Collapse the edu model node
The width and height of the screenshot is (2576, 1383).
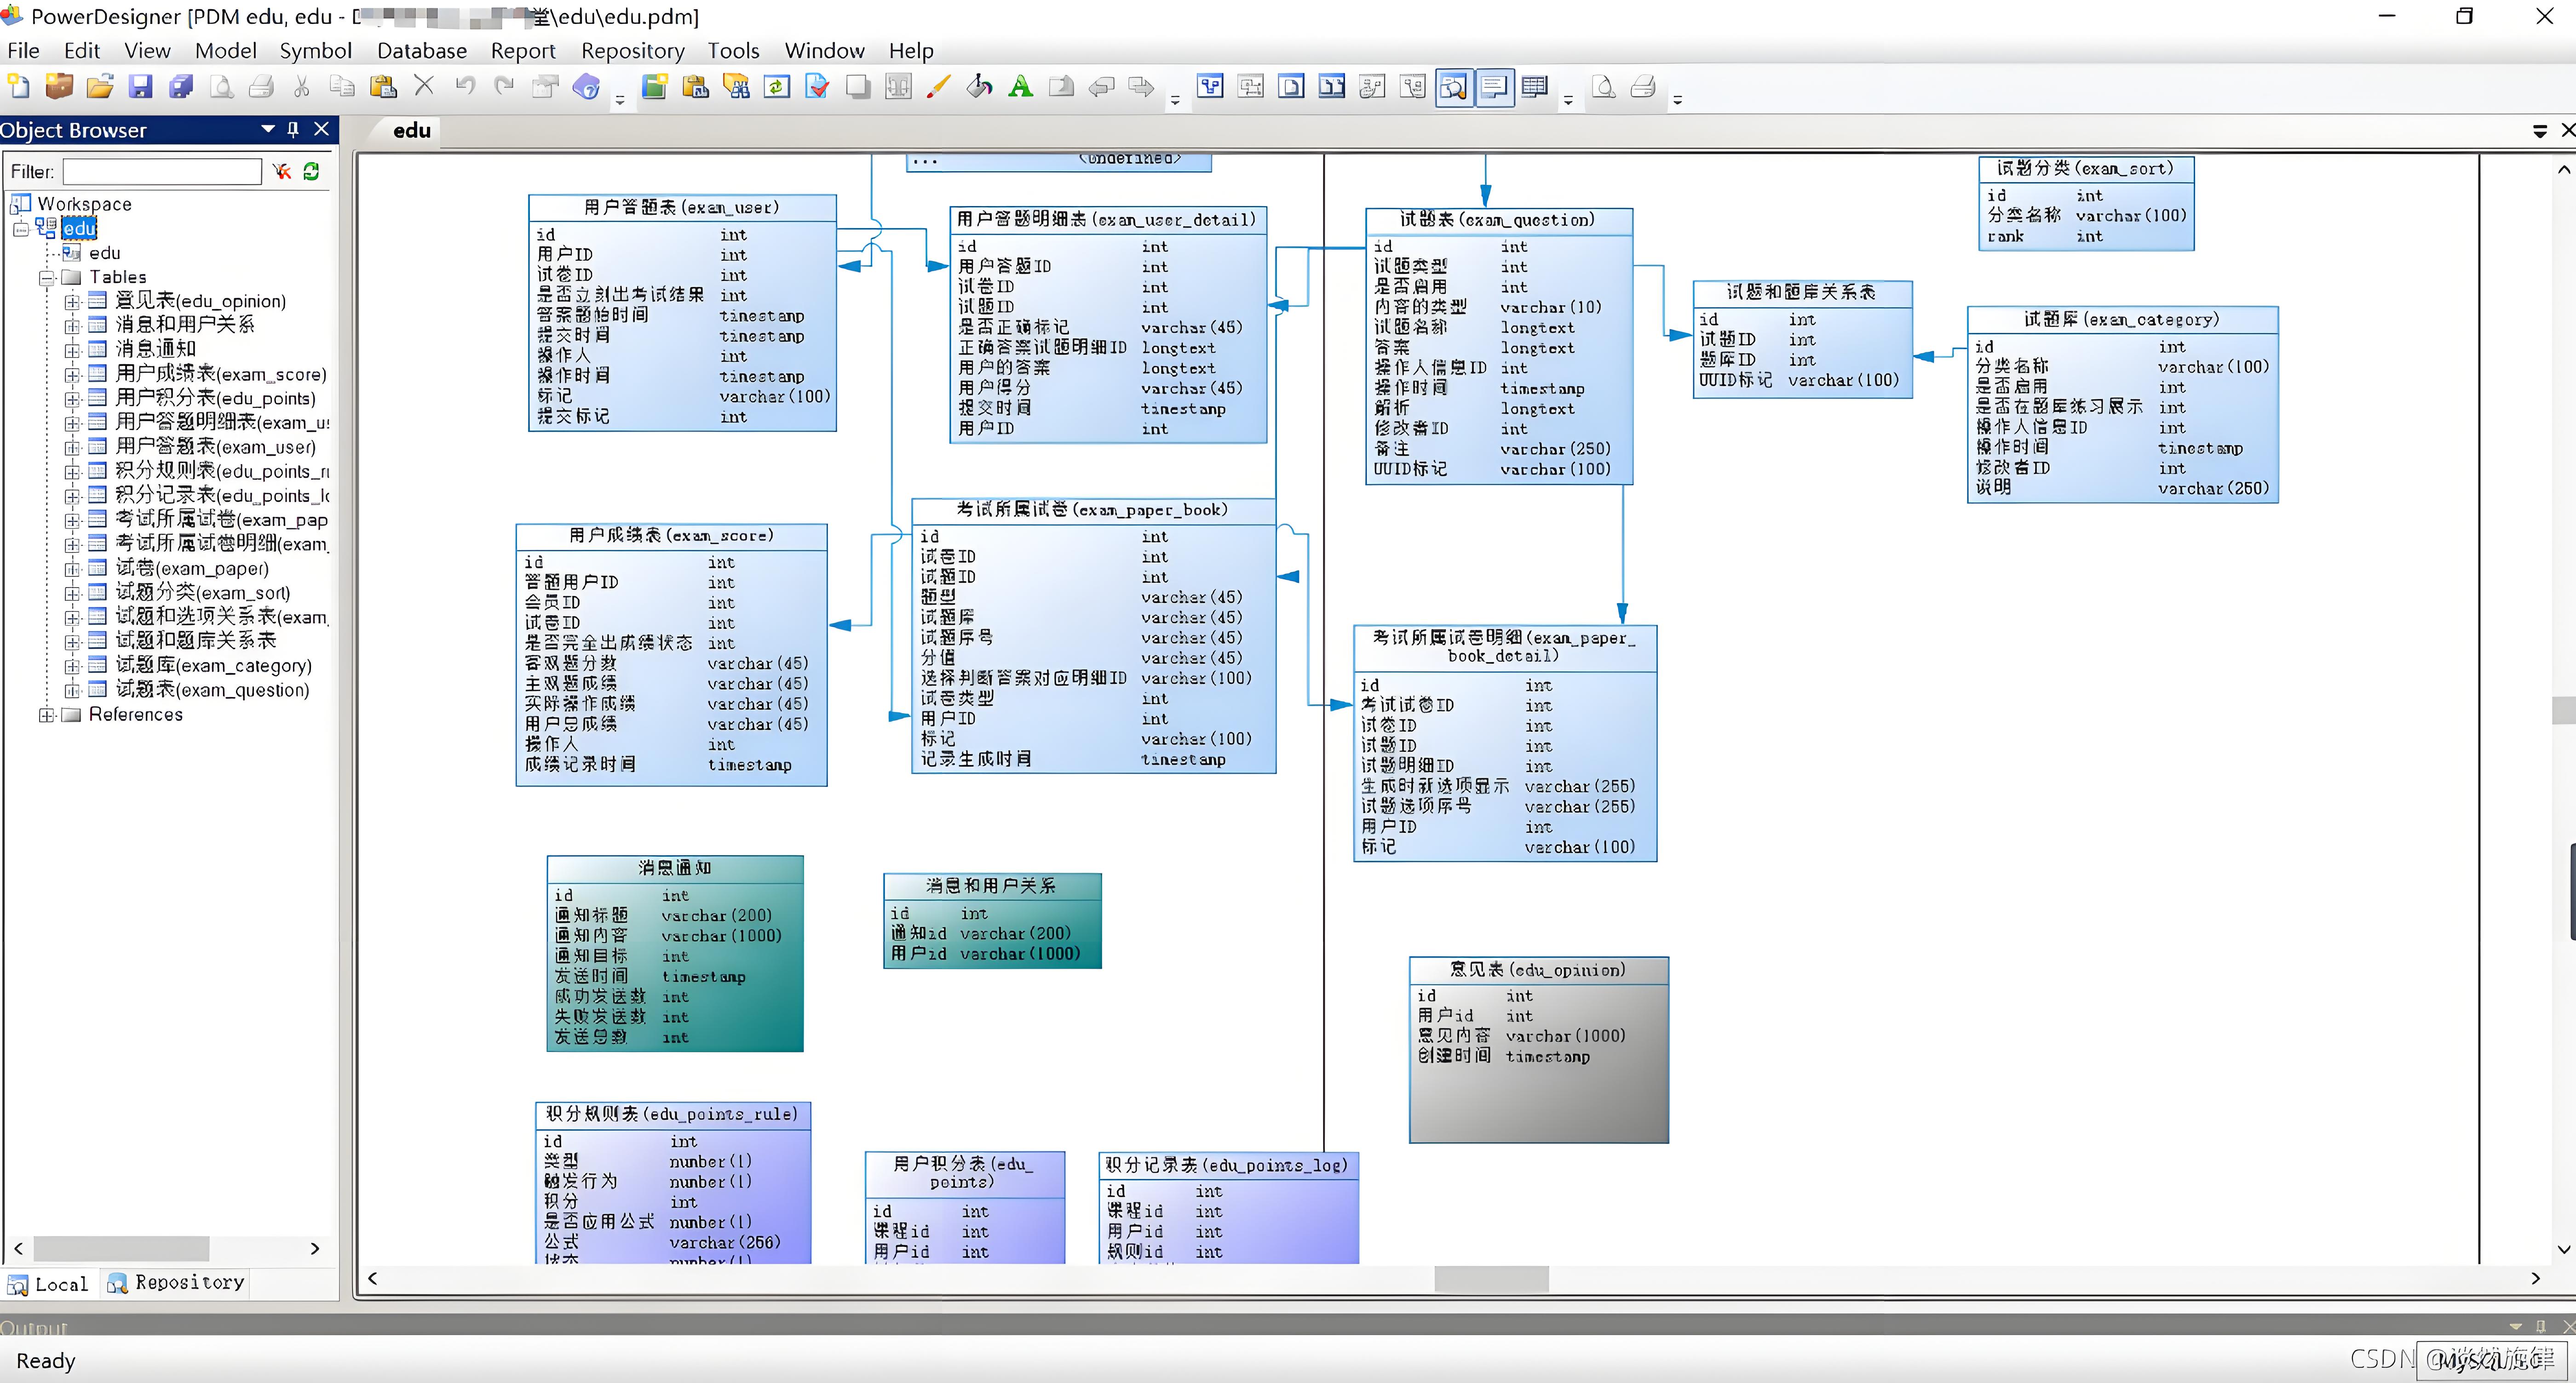pyautogui.click(x=21, y=229)
